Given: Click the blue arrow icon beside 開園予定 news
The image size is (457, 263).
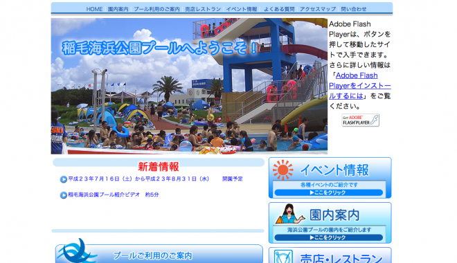Looking at the screenshot, I should tap(63, 179).
